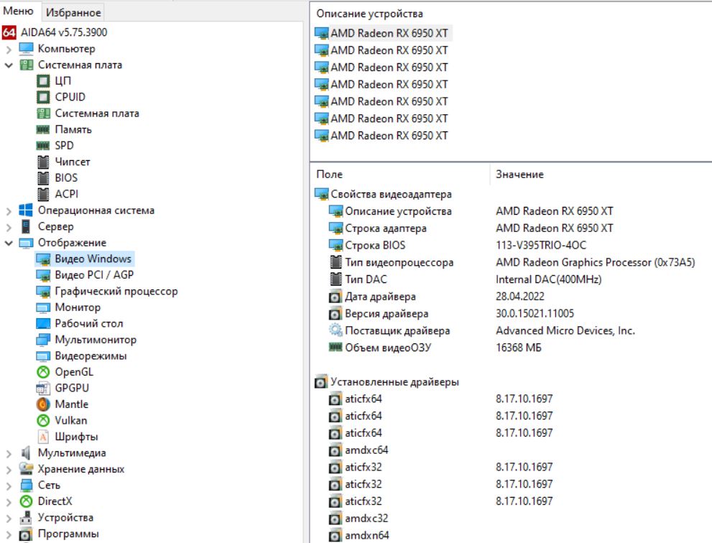Click the ЦП processor icon
The height and width of the screenshot is (543, 712).
tap(43, 81)
